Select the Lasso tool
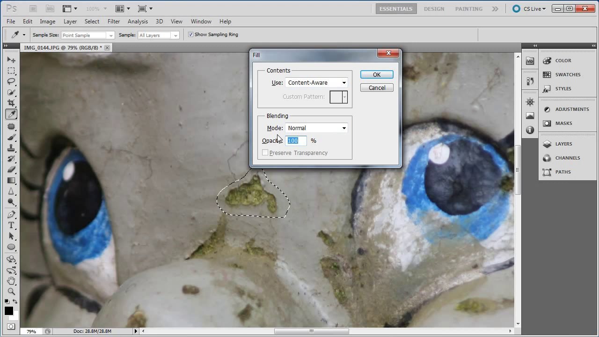The image size is (599, 337). click(x=11, y=81)
